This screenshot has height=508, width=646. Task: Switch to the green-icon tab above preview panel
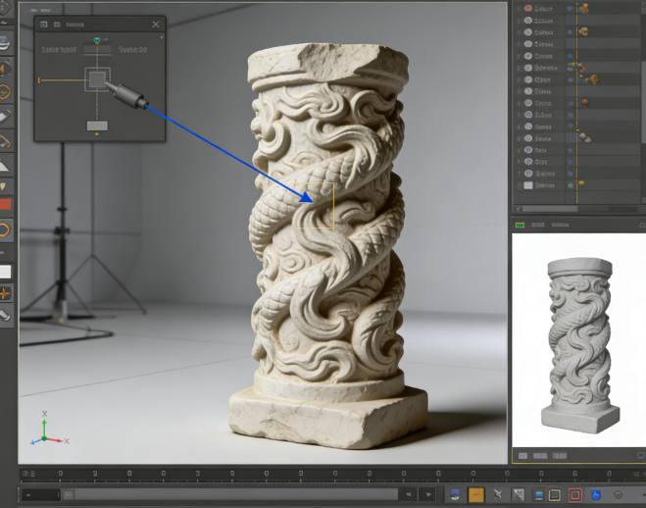520,225
